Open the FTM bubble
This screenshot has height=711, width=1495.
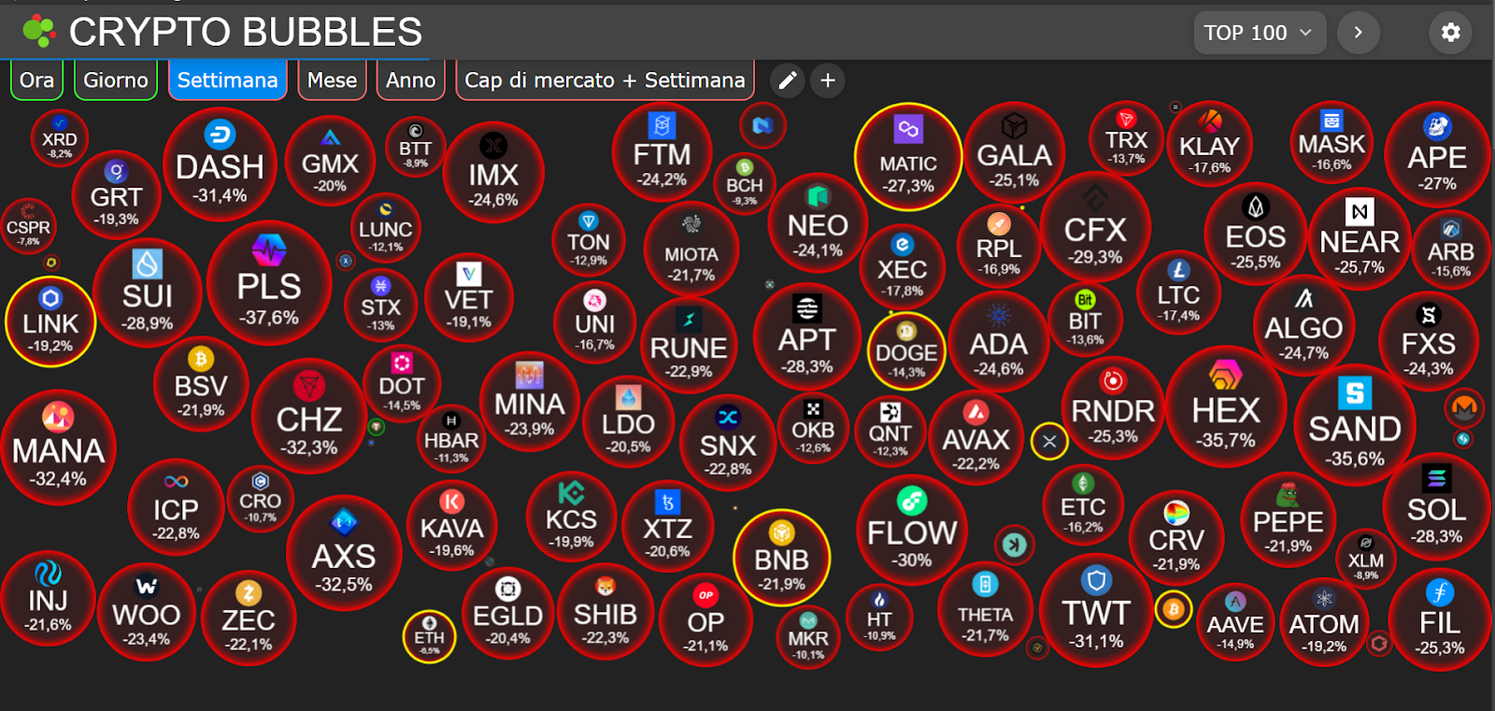point(662,151)
